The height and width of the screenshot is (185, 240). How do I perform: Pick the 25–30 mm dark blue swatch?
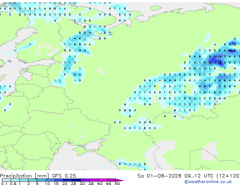76,180
